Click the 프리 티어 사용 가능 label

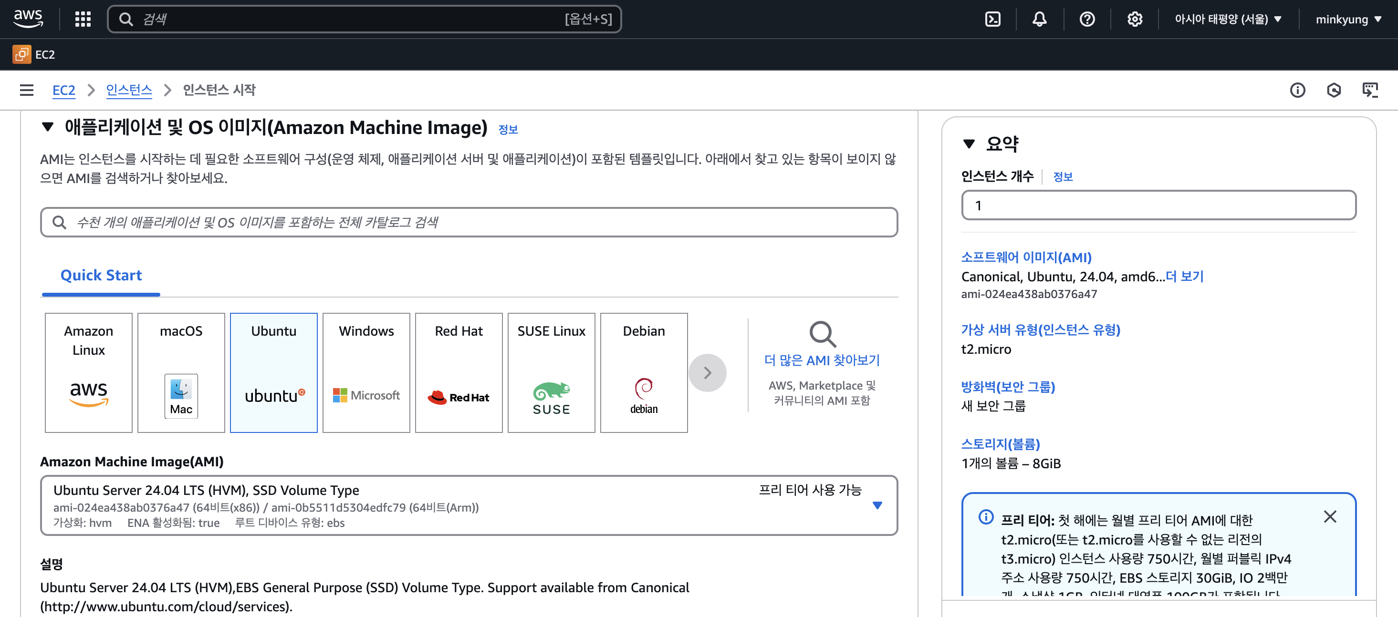[810, 490]
